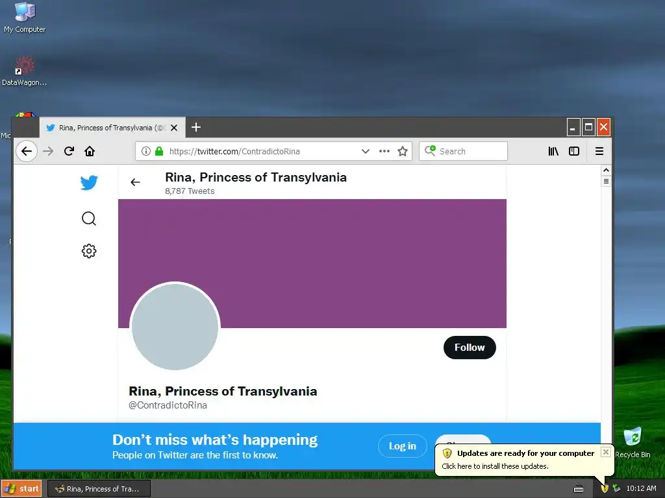The width and height of the screenshot is (665, 498).
Task: Open the Windows Start menu
Action: [21, 489]
